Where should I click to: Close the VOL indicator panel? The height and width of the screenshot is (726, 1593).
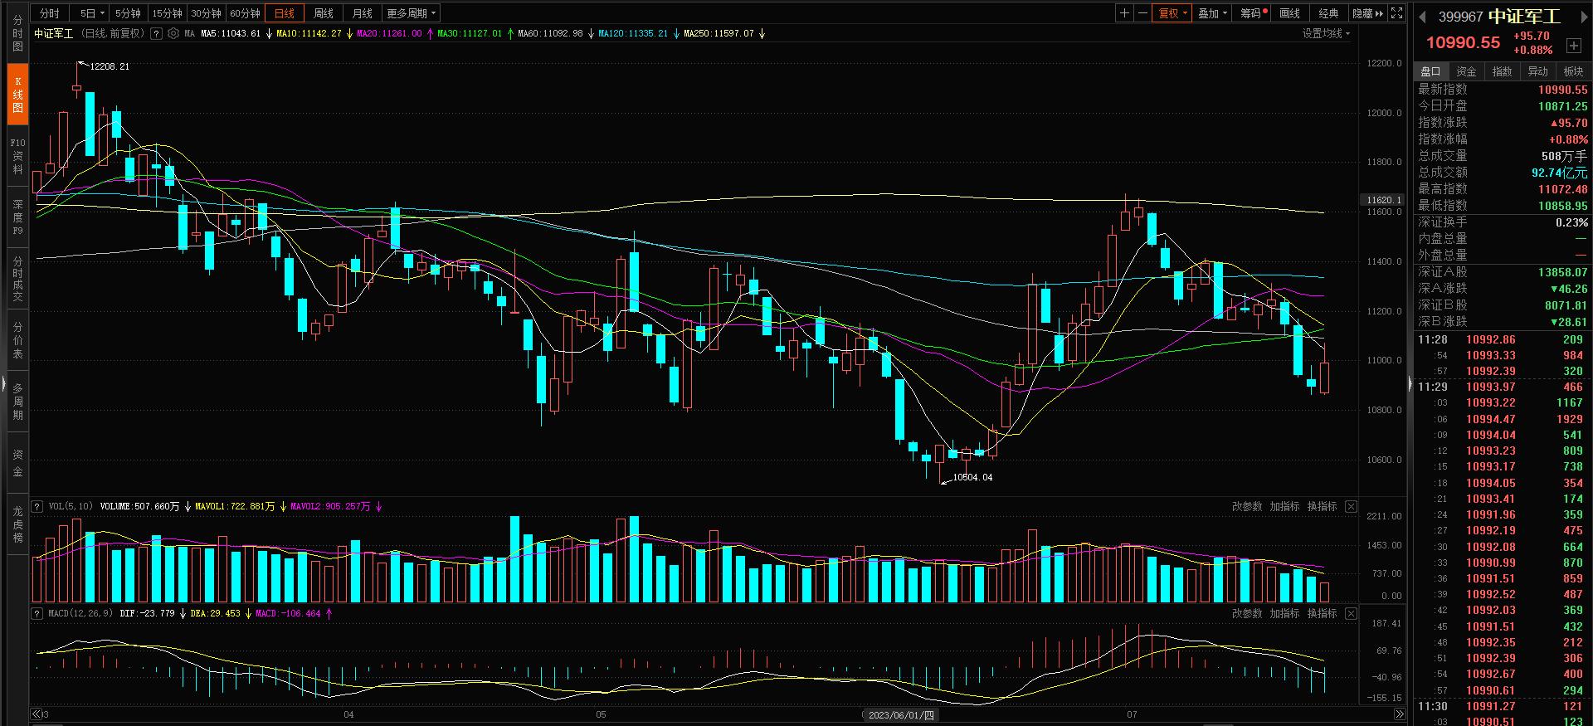coord(1351,506)
